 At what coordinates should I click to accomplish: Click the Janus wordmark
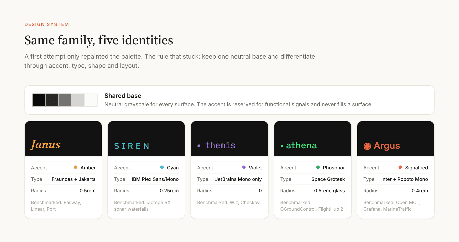click(x=46, y=145)
